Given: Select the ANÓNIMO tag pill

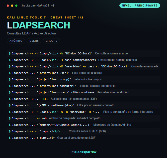Looking at the screenshot, I should (x=16, y=41).
